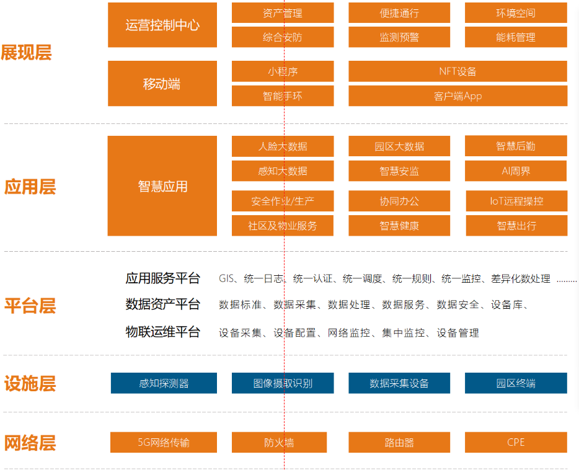Click the NFT设备 box
The height and width of the screenshot is (470, 579).
(x=457, y=71)
